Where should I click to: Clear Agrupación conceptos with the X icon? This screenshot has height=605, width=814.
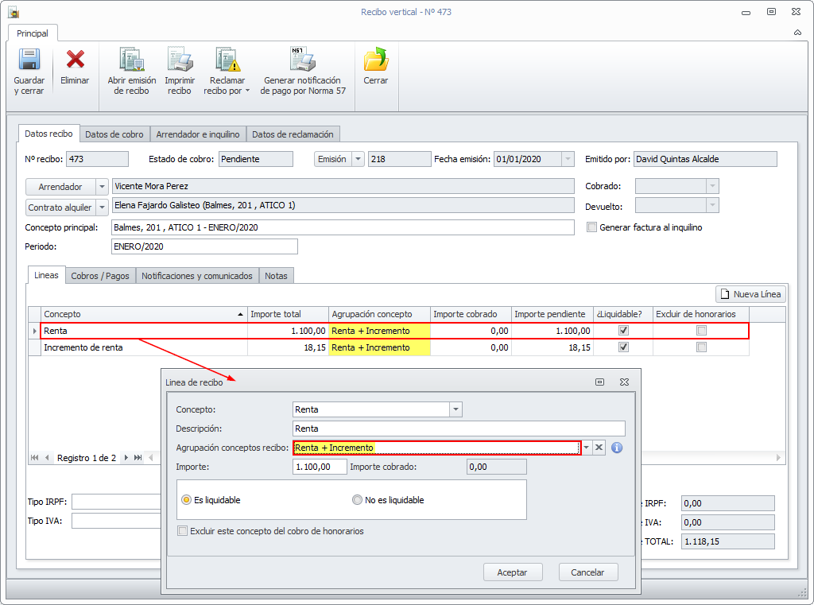click(x=599, y=448)
